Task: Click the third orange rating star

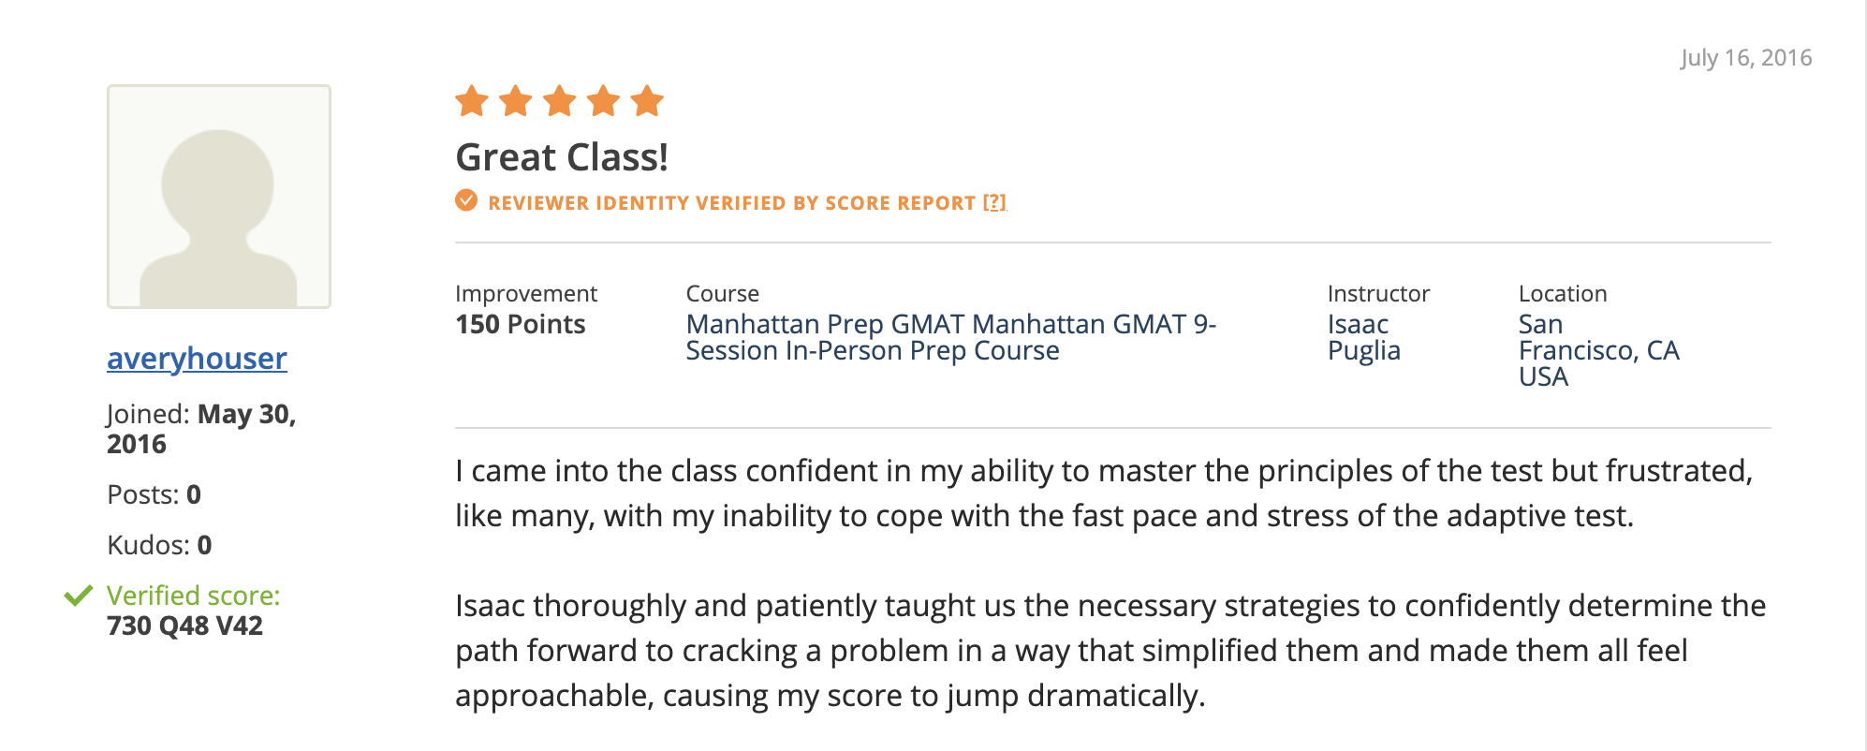Action: pyautogui.click(x=560, y=101)
